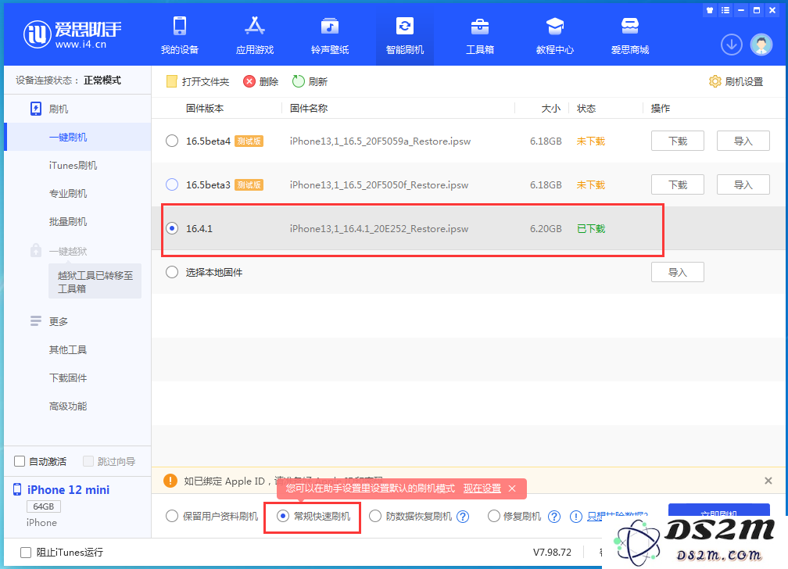Select the 16.4.1 firmware radio button
This screenshot has height=569, width=788.
[x=172, y=228]
